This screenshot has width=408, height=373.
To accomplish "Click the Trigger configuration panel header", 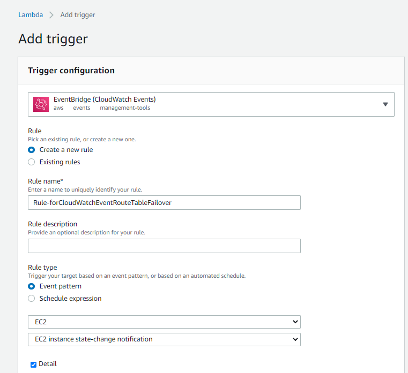I will coord(71,71).
